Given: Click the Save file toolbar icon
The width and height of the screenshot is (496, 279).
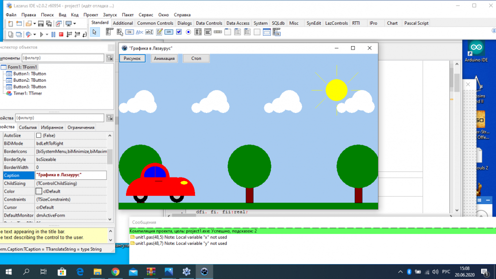Looking at the screenshot, I should pos(40,24).
